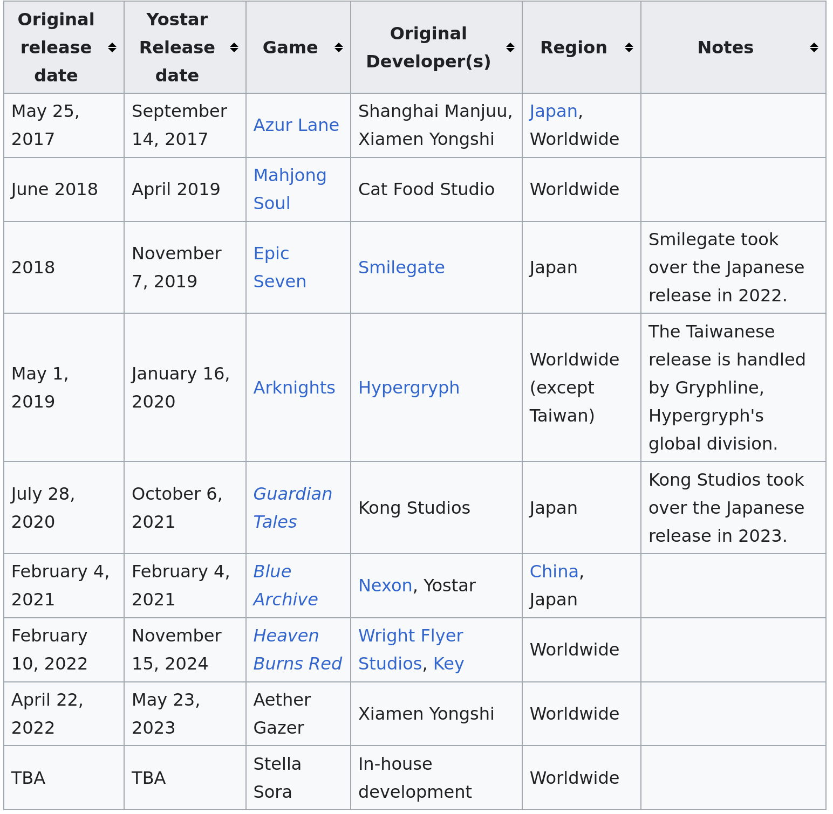The width and height of the screenshot is (833, 814).
Task: Select the 'June 2018' date cell
Action: 64,189
